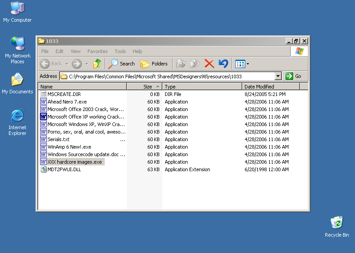Click the DIR File type cell
This screenshot has width=355, height=253.
(173, 94)
